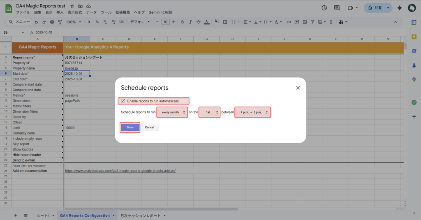The width and height of the screenshot is (421, 220).
Task: Open the Maps side panel icon
Action: point(414,79)
